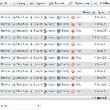Click Empty icon in the 3-rows table row
The width and height of the screenshot is (110, 110).
(59, 51)
